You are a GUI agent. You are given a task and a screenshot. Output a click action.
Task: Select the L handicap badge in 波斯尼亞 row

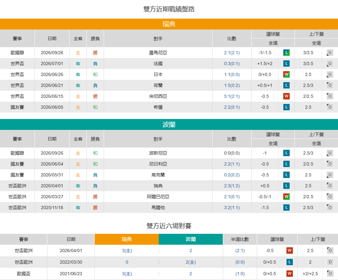[x=286, y=153]
